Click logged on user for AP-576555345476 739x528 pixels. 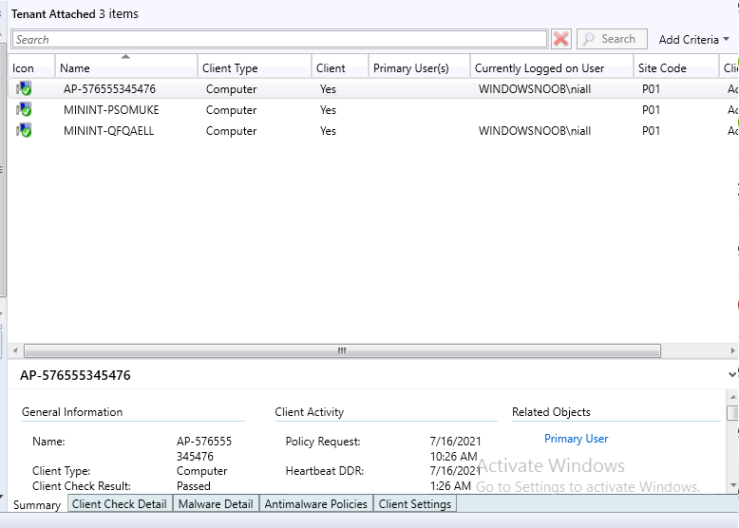535,89
